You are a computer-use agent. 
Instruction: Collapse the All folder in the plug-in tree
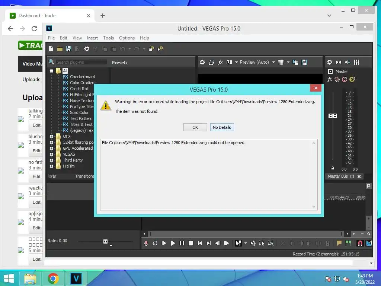tap(51, 71)
